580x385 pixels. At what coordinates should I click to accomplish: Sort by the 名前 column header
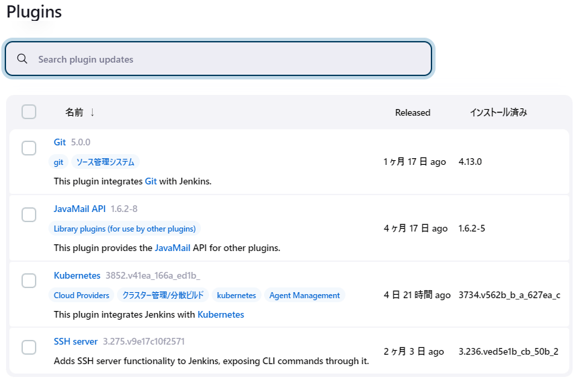[74, 112]
